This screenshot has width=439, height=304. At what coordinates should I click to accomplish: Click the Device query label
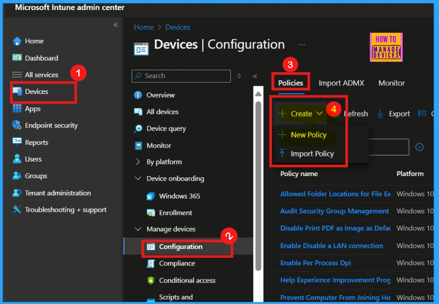[x=166, y=128]
